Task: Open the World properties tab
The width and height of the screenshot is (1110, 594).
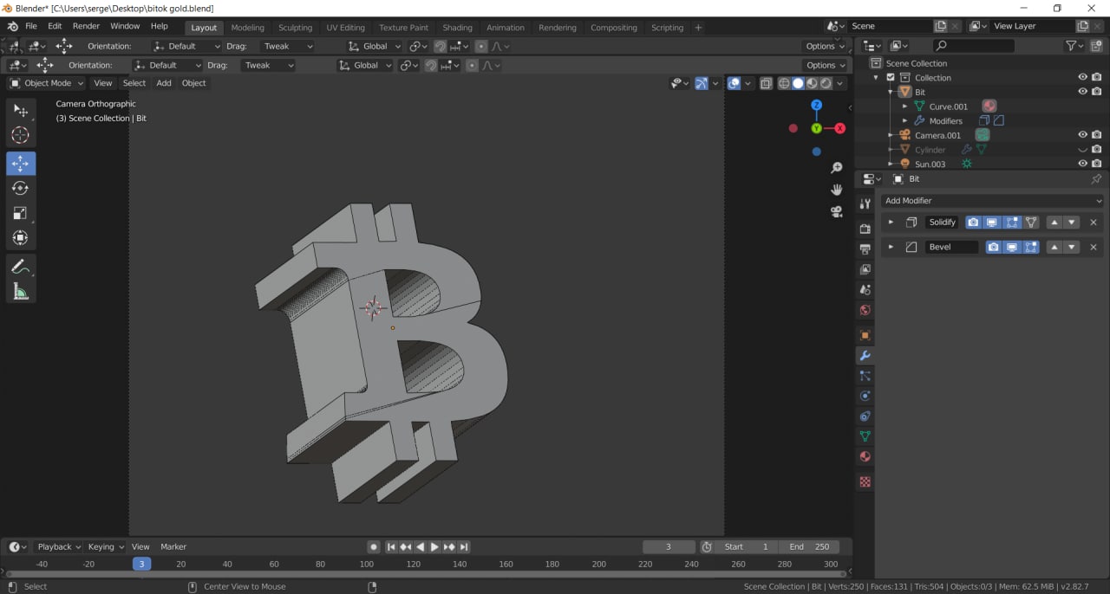Action: coord(865,310)
